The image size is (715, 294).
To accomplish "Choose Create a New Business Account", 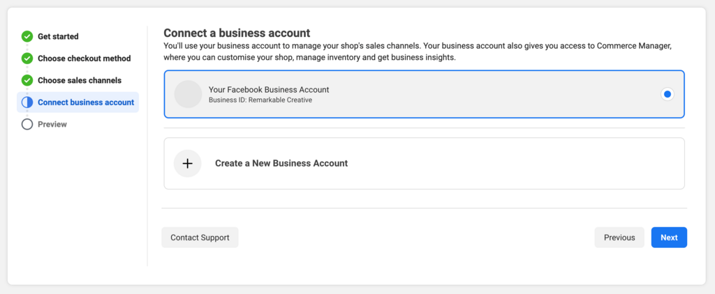I will click(x=281, y=164).
